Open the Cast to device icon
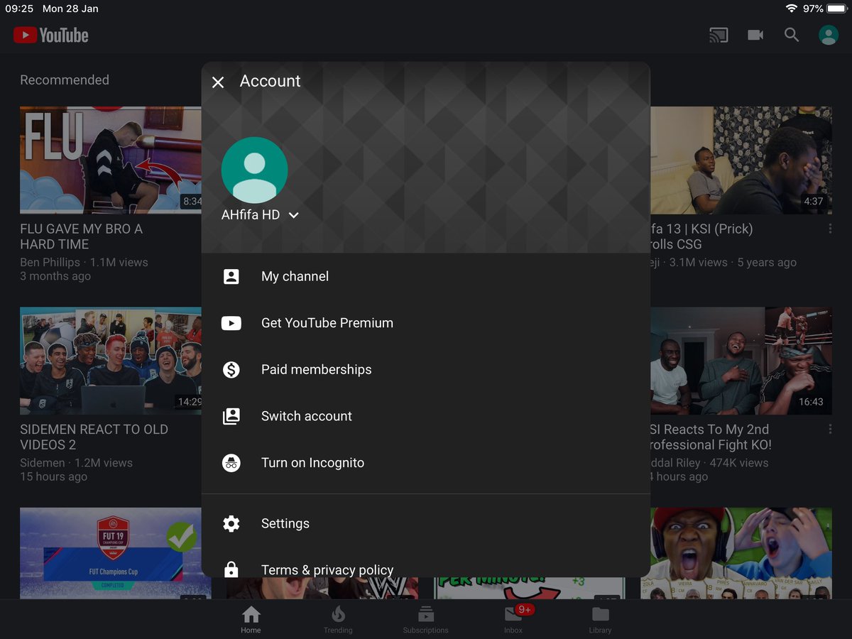The image size is (852, 639). coord(719,35)
